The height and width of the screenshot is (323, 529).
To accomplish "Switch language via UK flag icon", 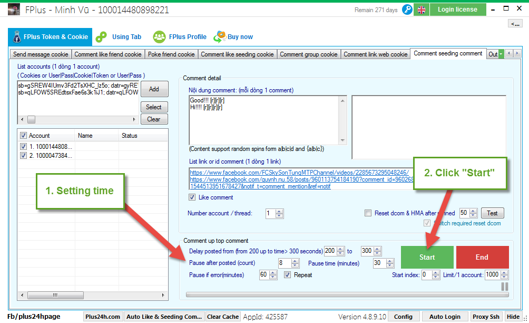I will 422,10.
